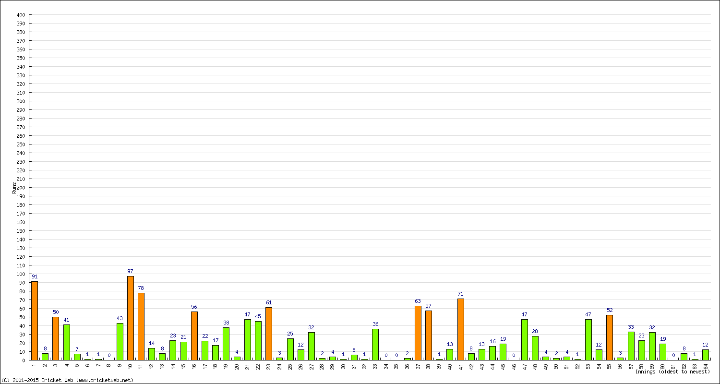Select innings number 34 on the x-axis
This screenshot has height=384, width=720.
click(x=386, y=366)
